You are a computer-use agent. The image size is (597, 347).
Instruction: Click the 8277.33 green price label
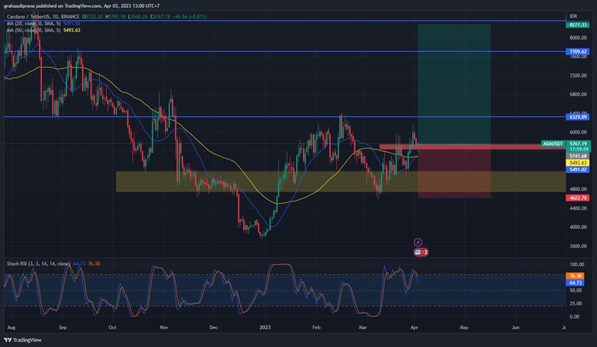[578, 24]
